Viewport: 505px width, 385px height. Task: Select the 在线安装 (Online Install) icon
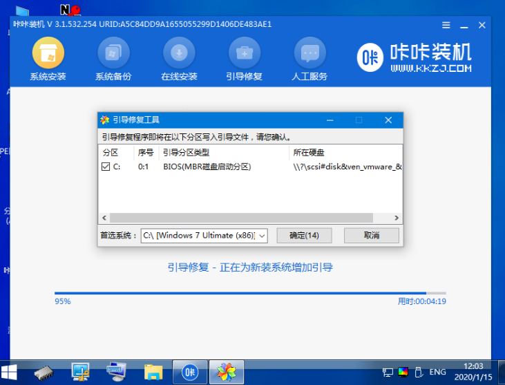[x=179, y=54]
